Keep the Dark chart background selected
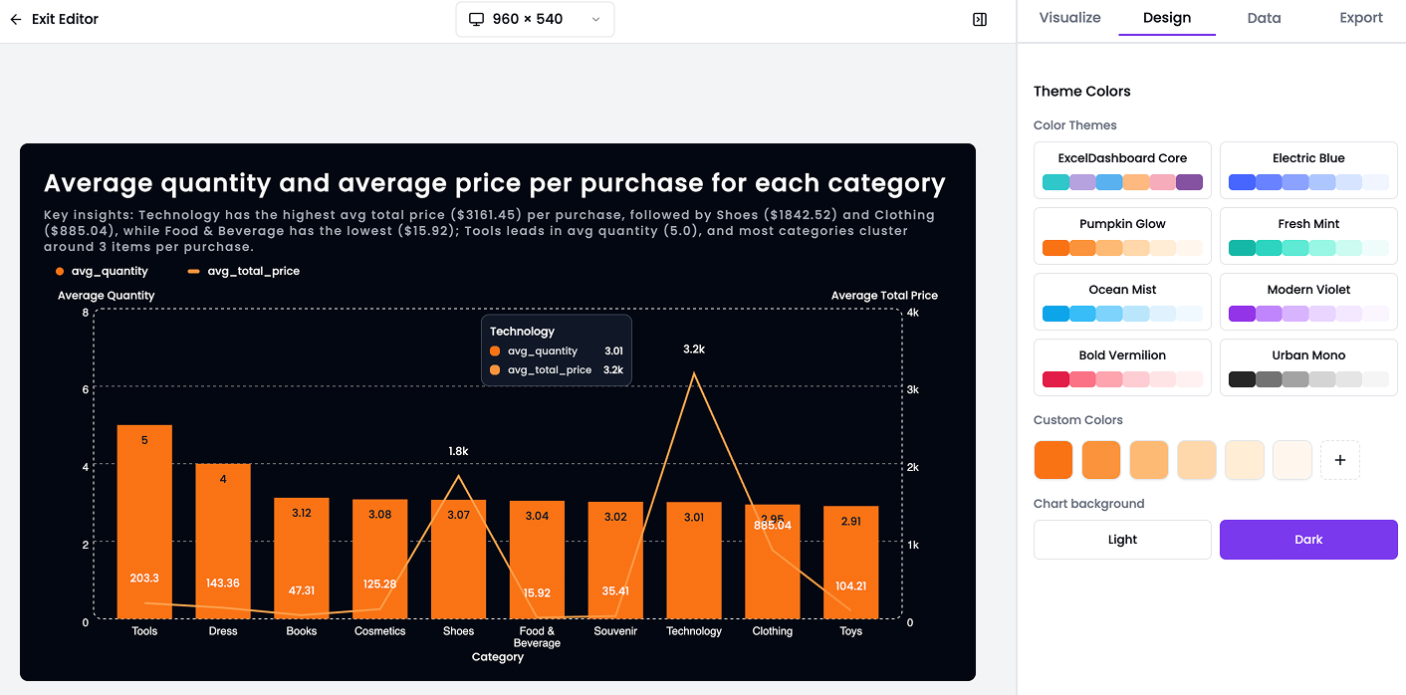Screen dimensions: 1406x695 pos(1307,539)
